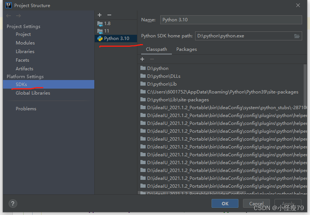Open Global Libraries settings
The width and height of the screenshot is (310, 215).
(33, 93)
